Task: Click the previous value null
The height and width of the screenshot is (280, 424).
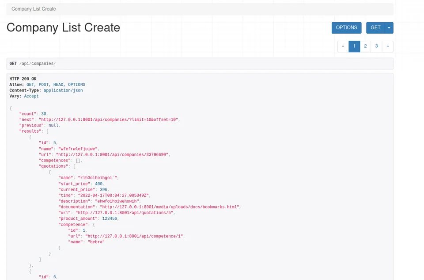Action: [x=53, y=126]
